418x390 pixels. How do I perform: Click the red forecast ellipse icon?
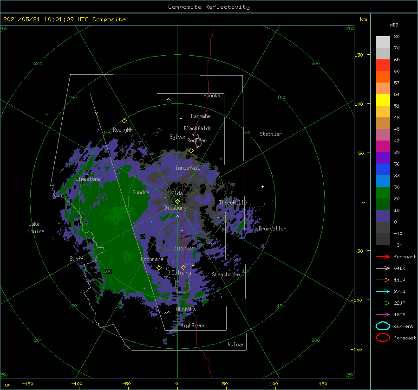383,338
